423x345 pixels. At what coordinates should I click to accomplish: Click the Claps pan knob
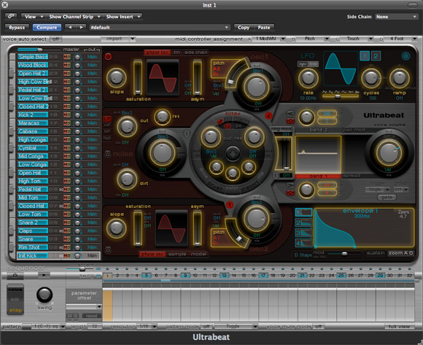(x=77, y=231)
